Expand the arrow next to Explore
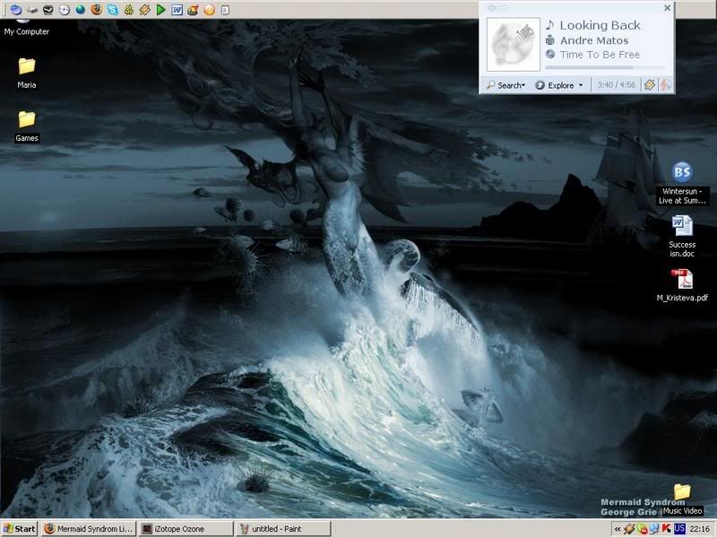This screenshot has height=538, width=717. (x=581, y=85)
